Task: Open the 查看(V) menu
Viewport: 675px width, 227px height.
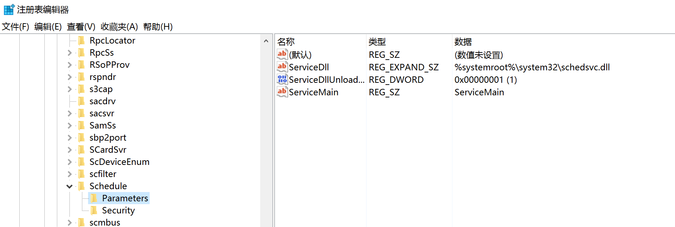Action: [x=81, y=27]
